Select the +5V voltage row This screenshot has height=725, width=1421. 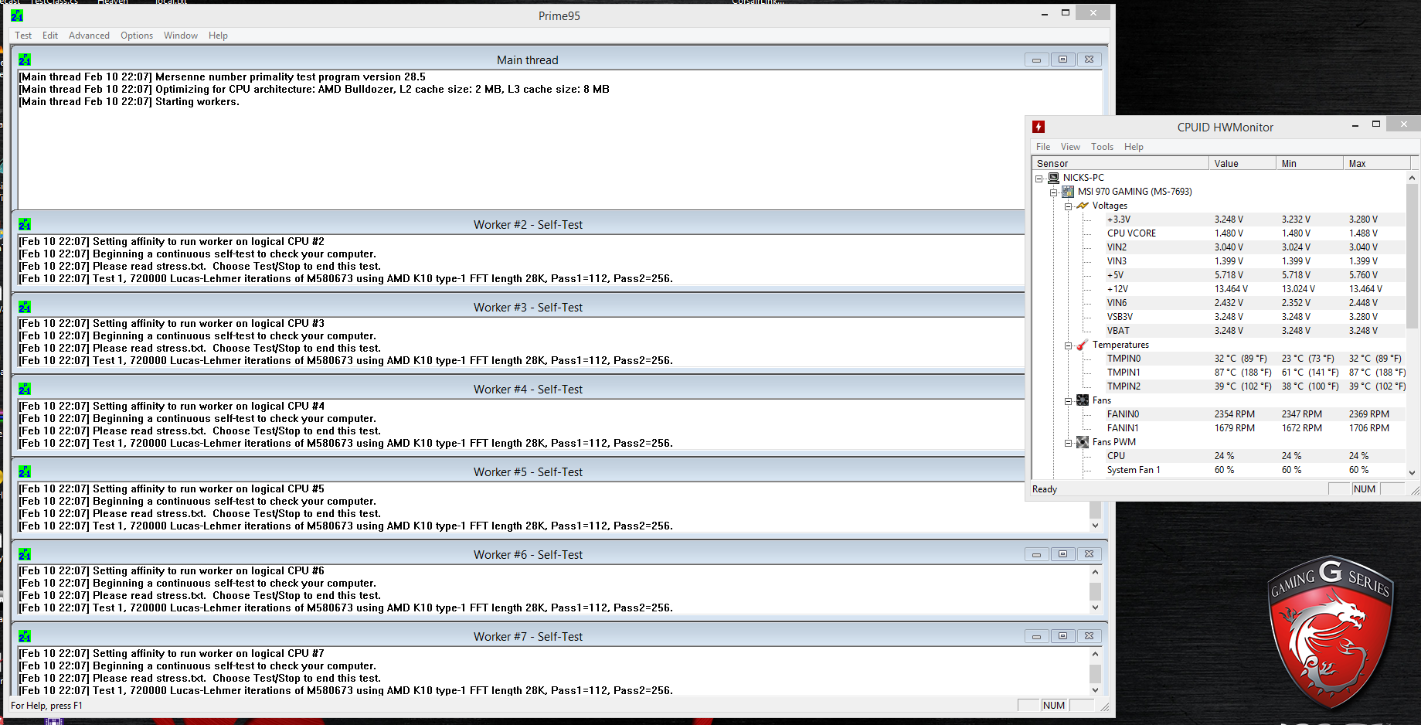[x=1254, y=275]
